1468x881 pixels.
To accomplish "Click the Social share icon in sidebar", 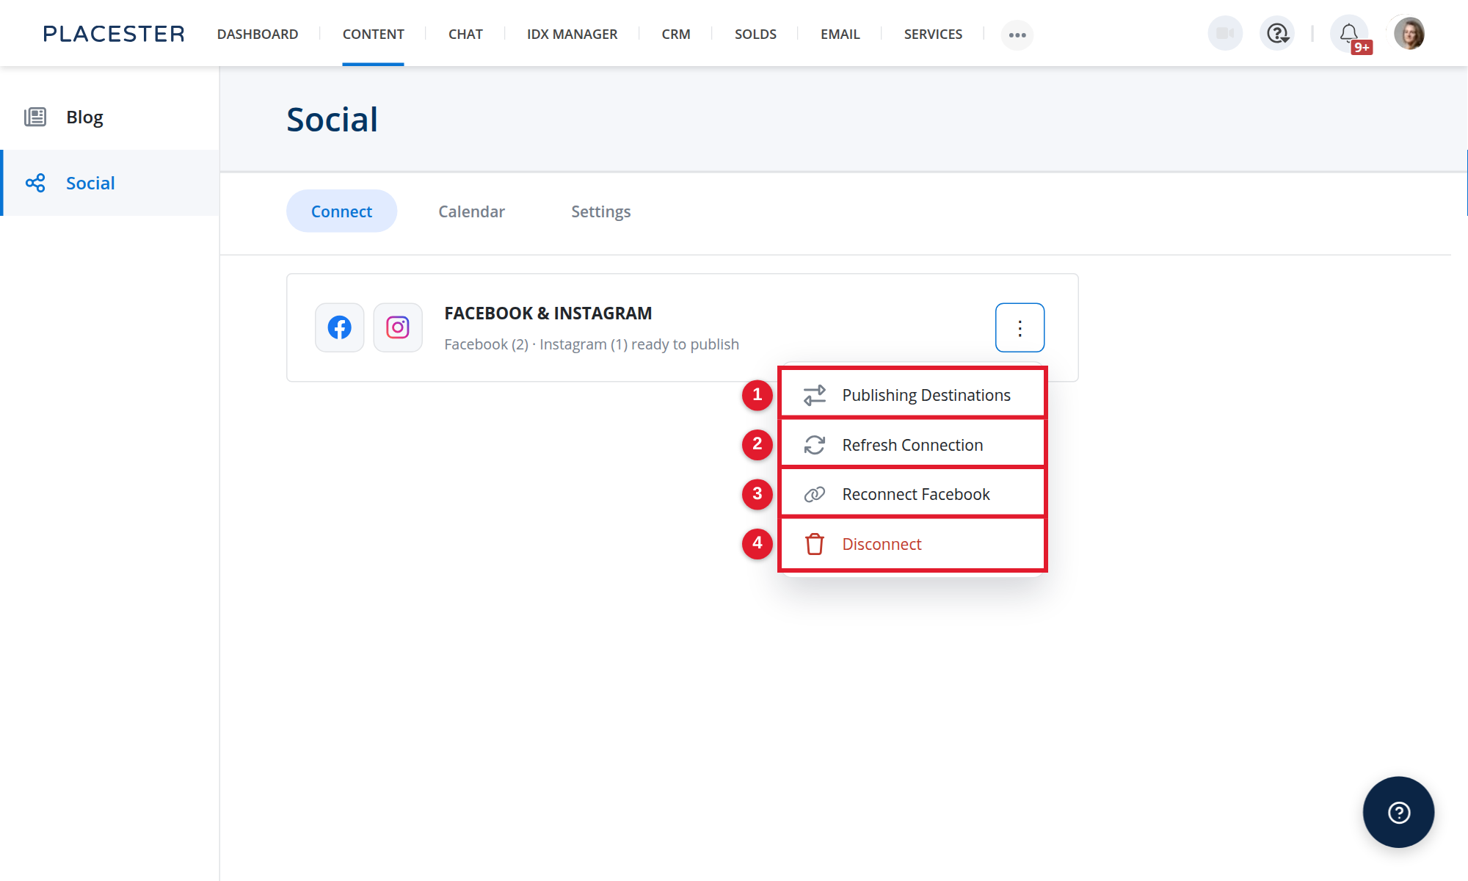I will tap(35, 183).
